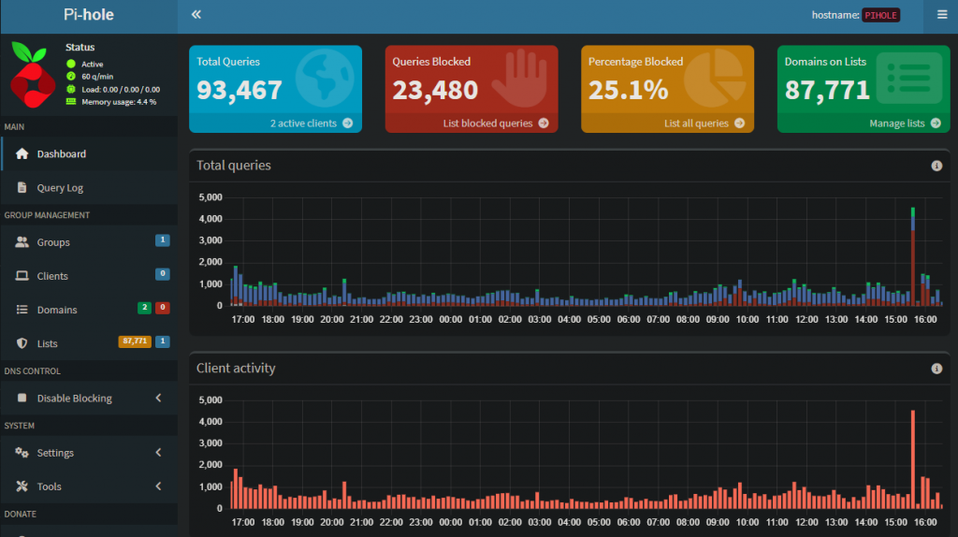Expand the Settings submenu chevron
This screenshot has height=537, width=958.
(158, 453)
